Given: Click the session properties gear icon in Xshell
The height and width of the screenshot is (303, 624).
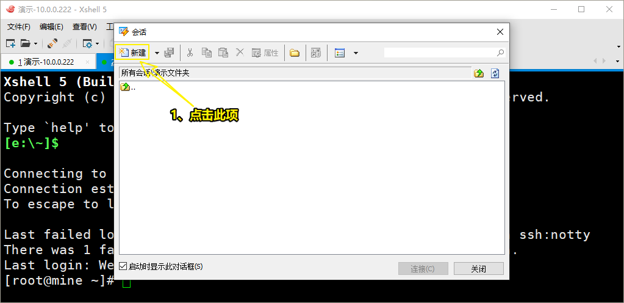Looking at the screenshot, I should [87, 43].
